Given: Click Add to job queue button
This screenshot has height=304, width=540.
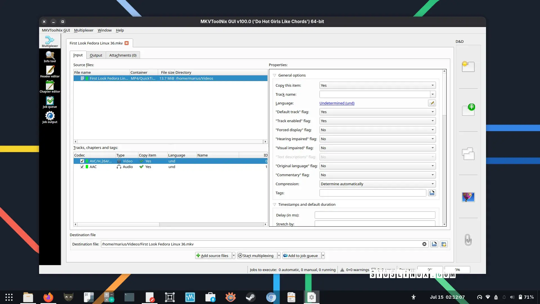Looking at the screenshot, I should tap(302, 256).
